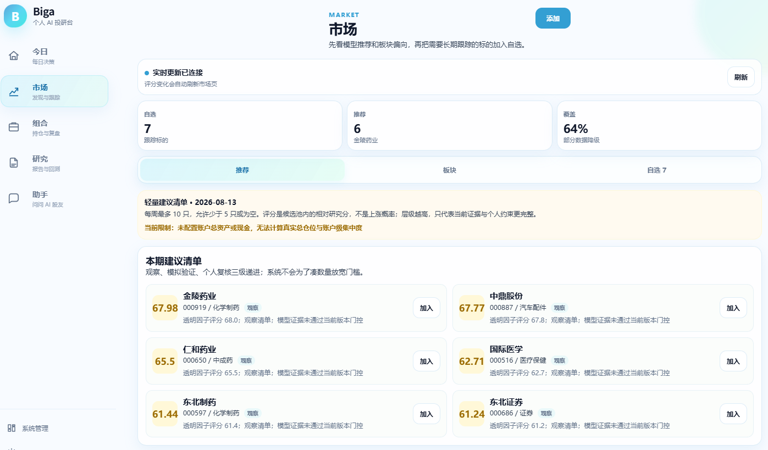Add 东北证券 with its 加入 button
This screenshot has width=768, height=450.
pos(733,414)
